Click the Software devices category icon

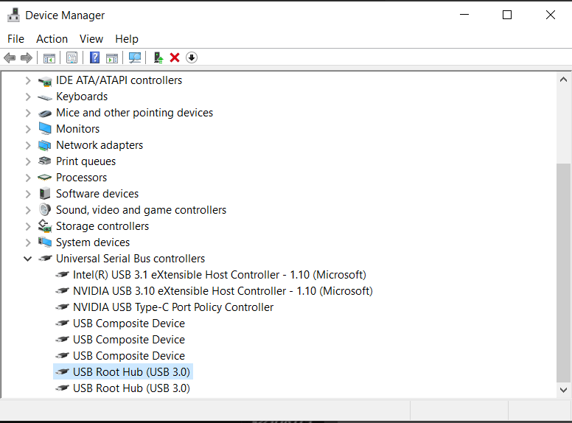[x=45, y=193]
